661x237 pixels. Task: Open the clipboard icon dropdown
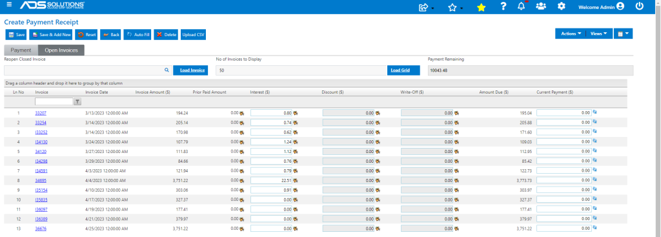(x=623, y=34)
